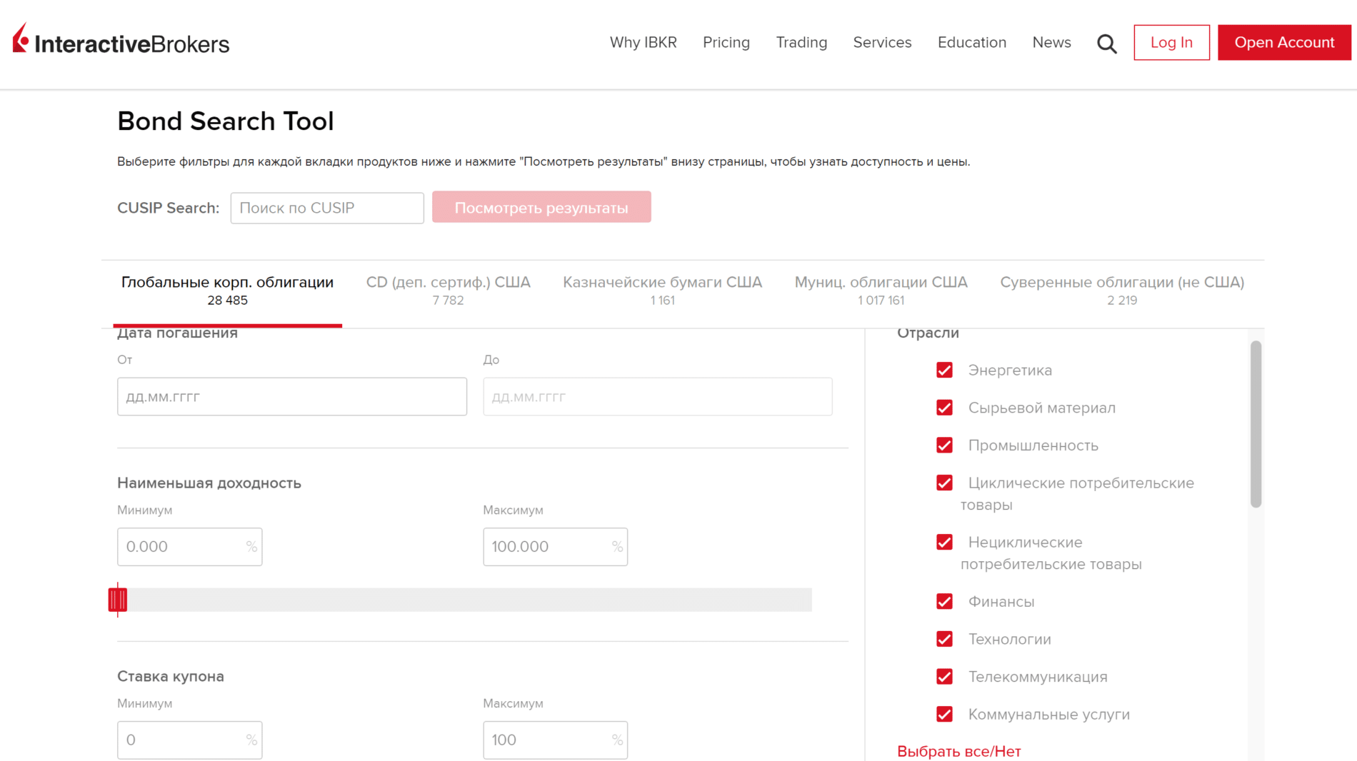Open the CD (деп. сертиф.) США tab

[x=448, y=291]
